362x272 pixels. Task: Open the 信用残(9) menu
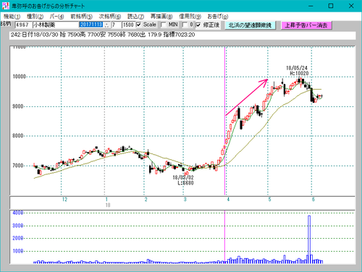190,17
